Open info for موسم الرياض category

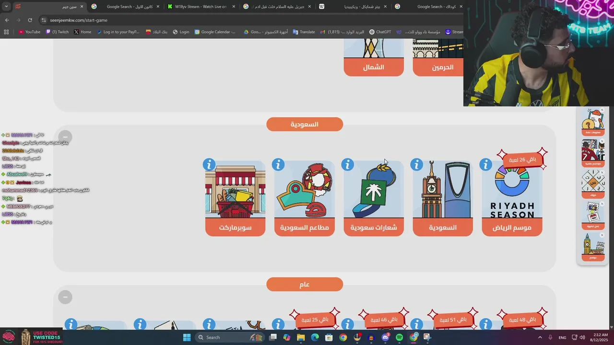click(x=485, y=165)
